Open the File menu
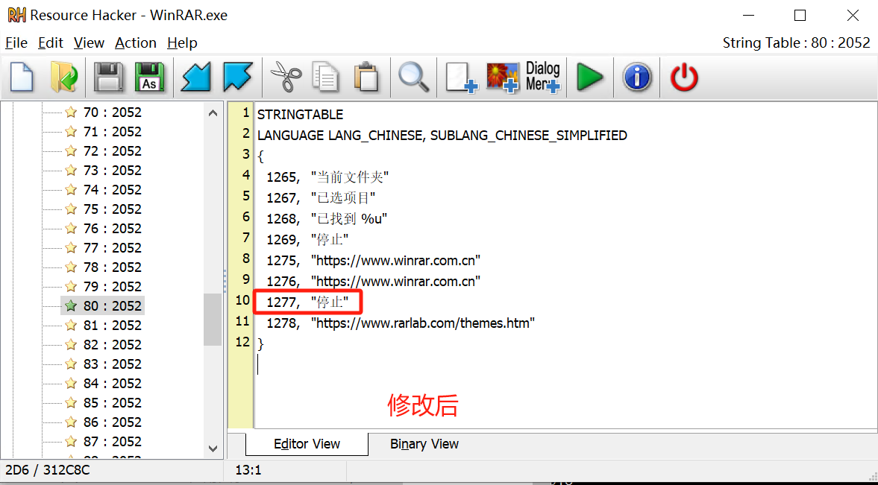 (x=16, y=43)
